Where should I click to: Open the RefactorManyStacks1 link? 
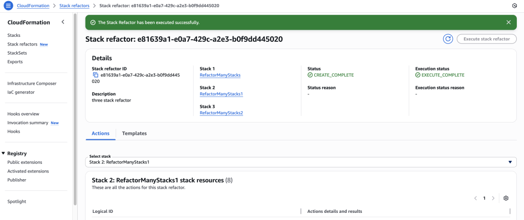tap(221, 94)
